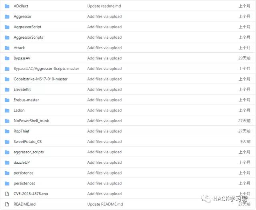Image resolution: width=256 pixels, height=210 pixels.
Task: Open the 'Update readme.md' commit for ADcllect
Action: point(103,6)
